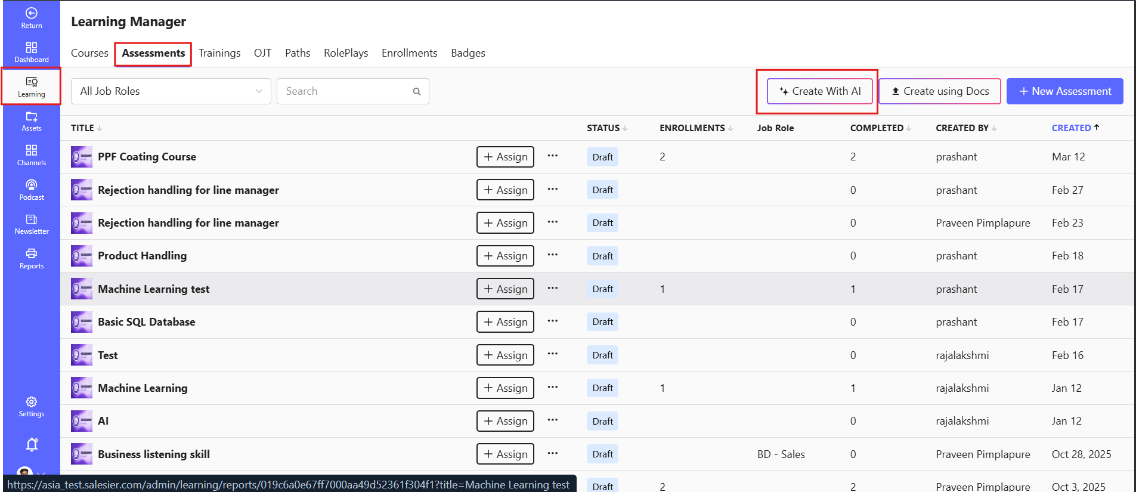Image resolution: width=1136 pixels, height=492 pixels.
Task: Open the Learning section icon
Action: (x=32, y=86)
